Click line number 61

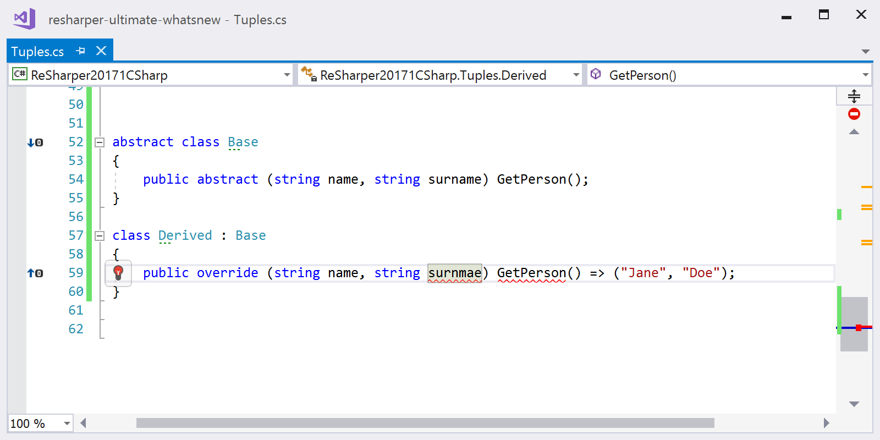click(x=76, y=310)
